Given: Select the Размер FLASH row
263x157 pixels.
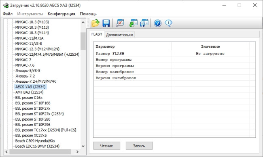Looking at the screenshot, I should click(174, 54).
